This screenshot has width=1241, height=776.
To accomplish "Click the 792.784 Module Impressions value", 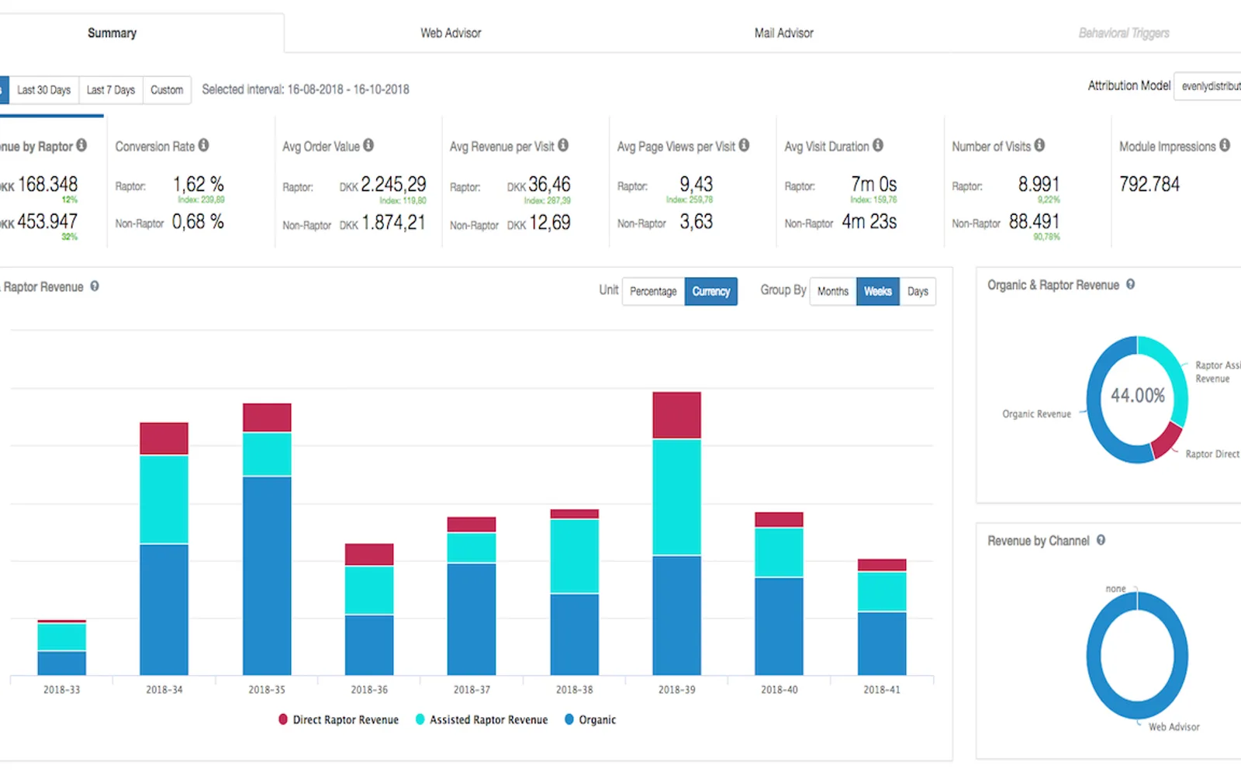I will (1149, 185).
